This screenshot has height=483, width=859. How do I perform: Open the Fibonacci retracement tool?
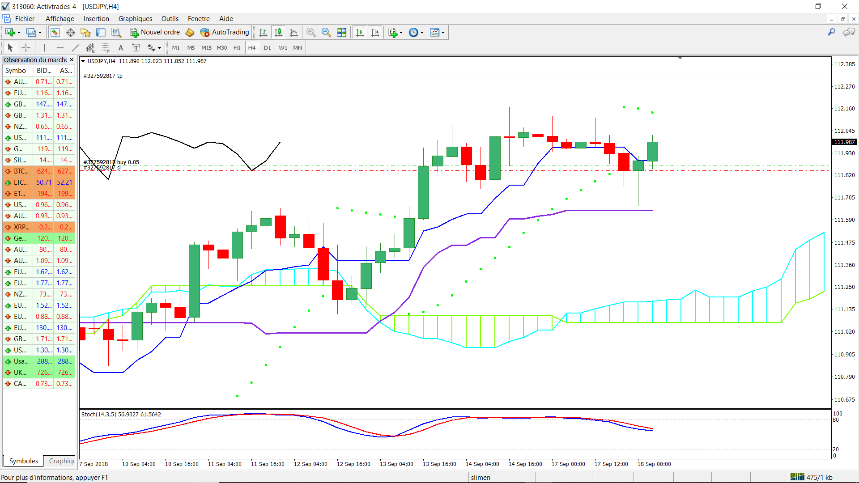coord(106,48)
